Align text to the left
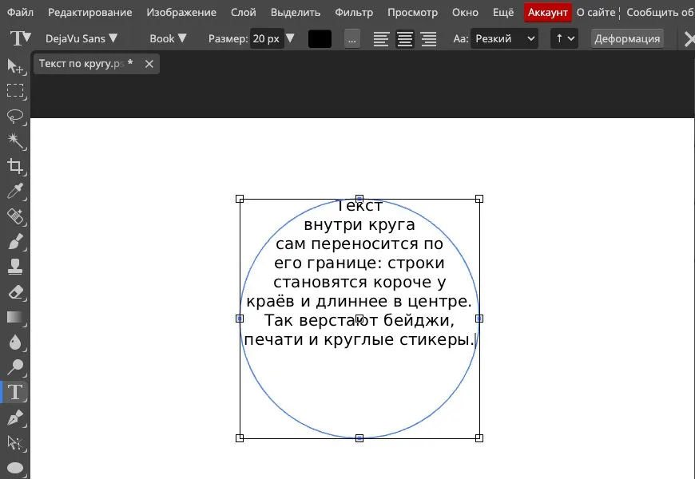The image size is (695, 479). (x=381, y=39)
